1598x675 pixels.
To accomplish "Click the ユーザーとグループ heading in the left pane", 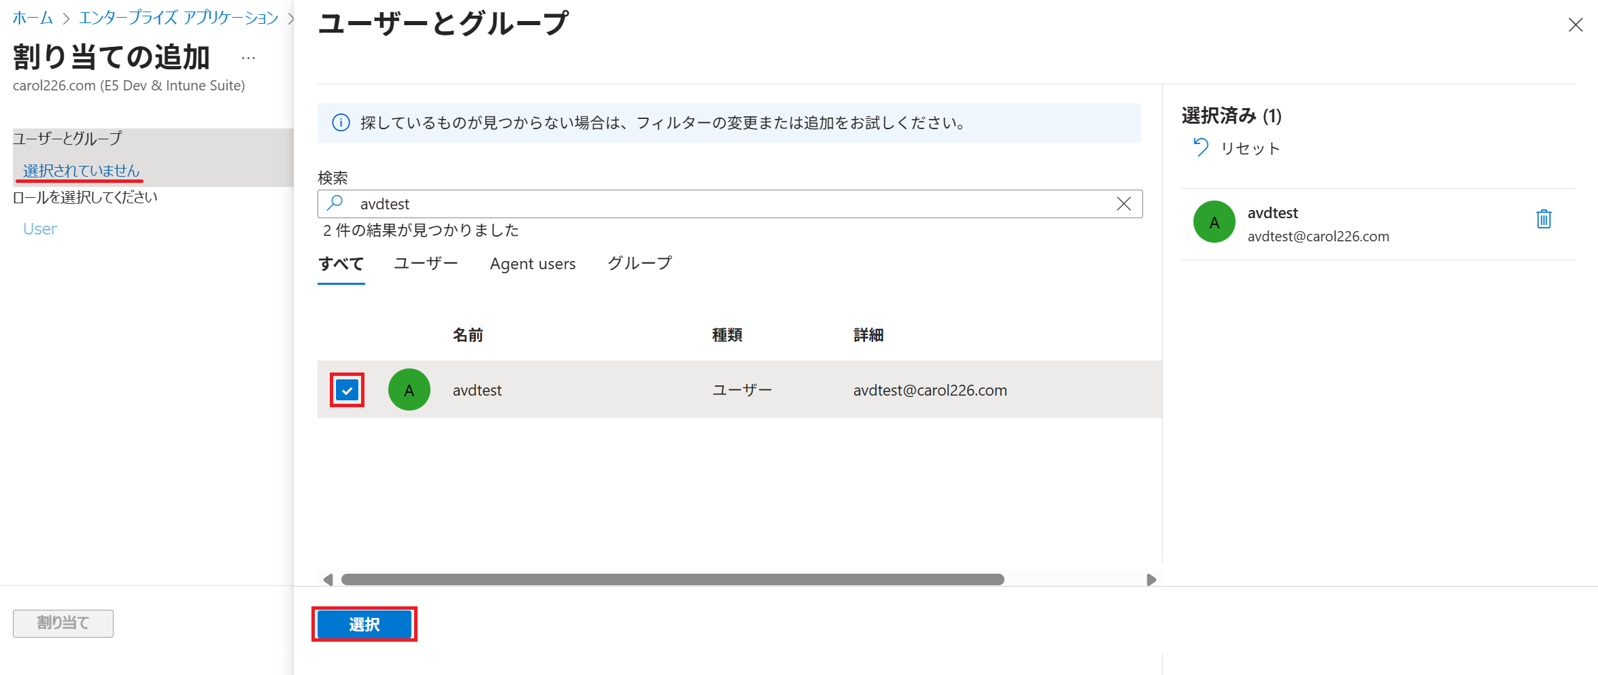I will tap(67, 139).
